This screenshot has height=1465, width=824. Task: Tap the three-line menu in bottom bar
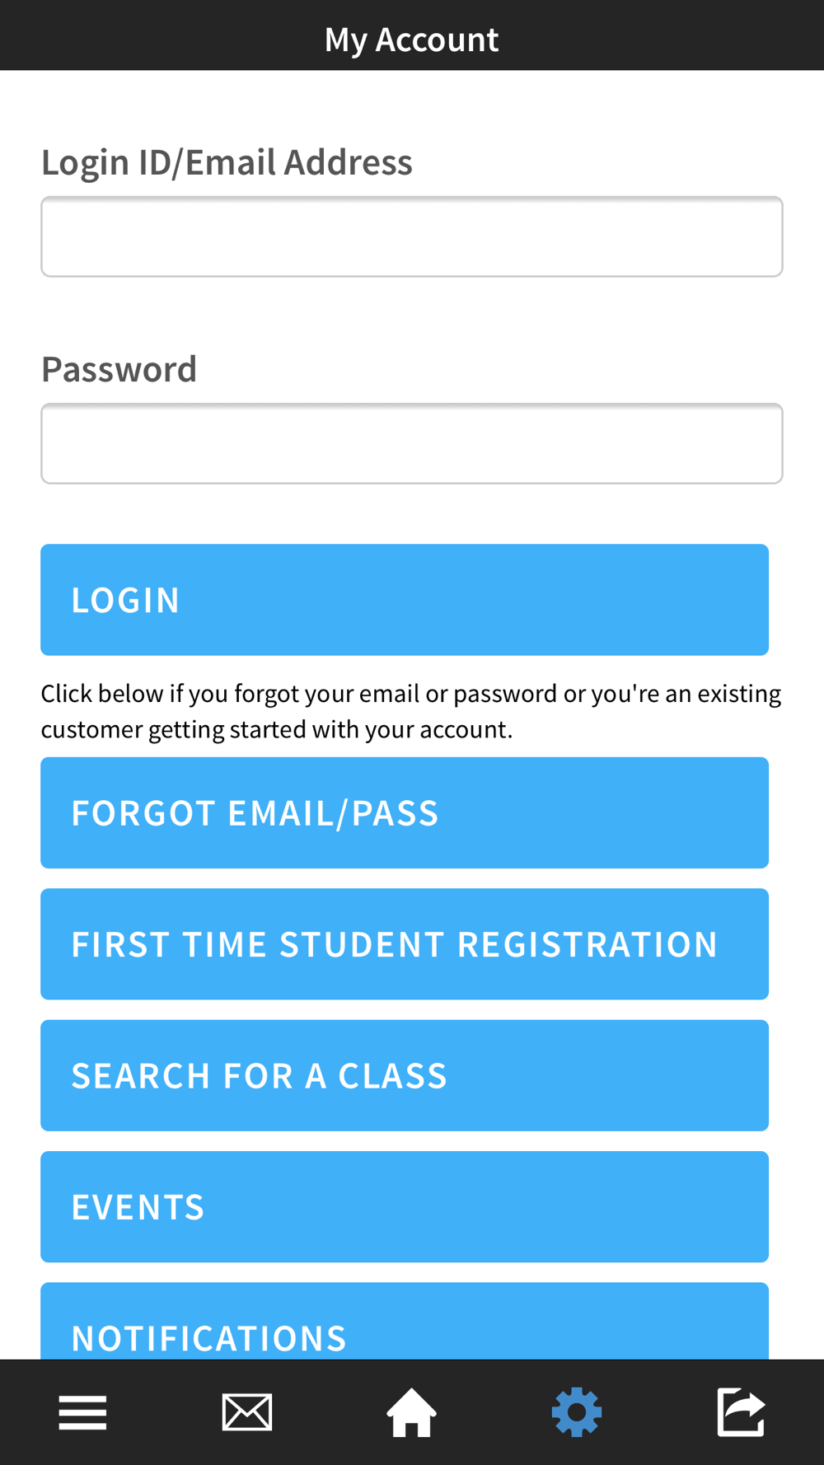(x=82, y=1412)
